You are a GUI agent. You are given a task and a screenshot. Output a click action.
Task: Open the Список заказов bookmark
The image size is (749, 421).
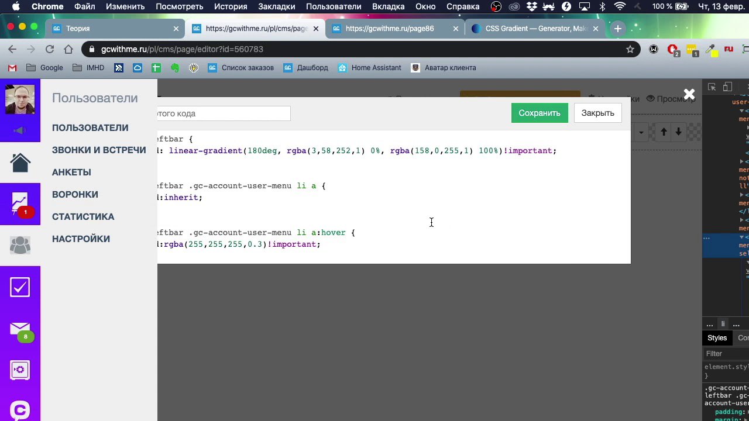coord(241,68)
